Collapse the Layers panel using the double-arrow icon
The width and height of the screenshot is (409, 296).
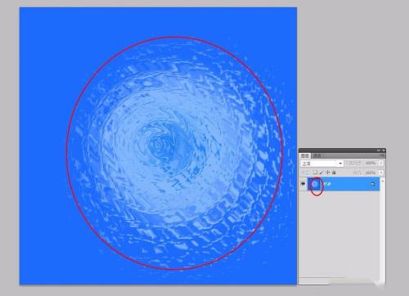click(x=378, y=150)
